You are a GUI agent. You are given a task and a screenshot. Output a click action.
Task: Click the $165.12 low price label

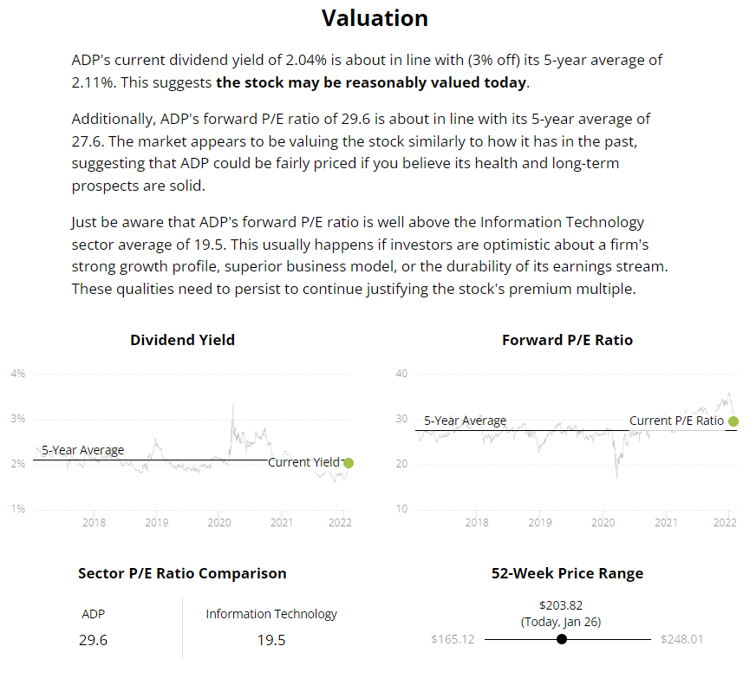click(453, 639)
